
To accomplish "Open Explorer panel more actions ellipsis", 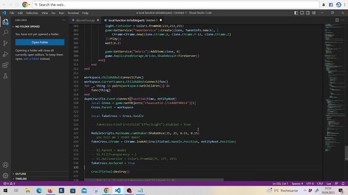I will pos(64,20).
